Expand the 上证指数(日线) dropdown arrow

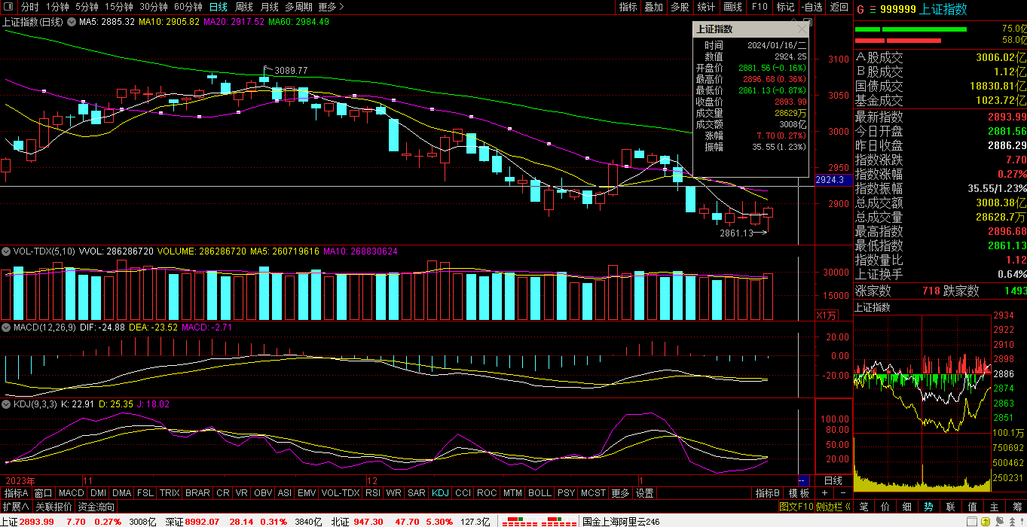[x=72, y=22]
